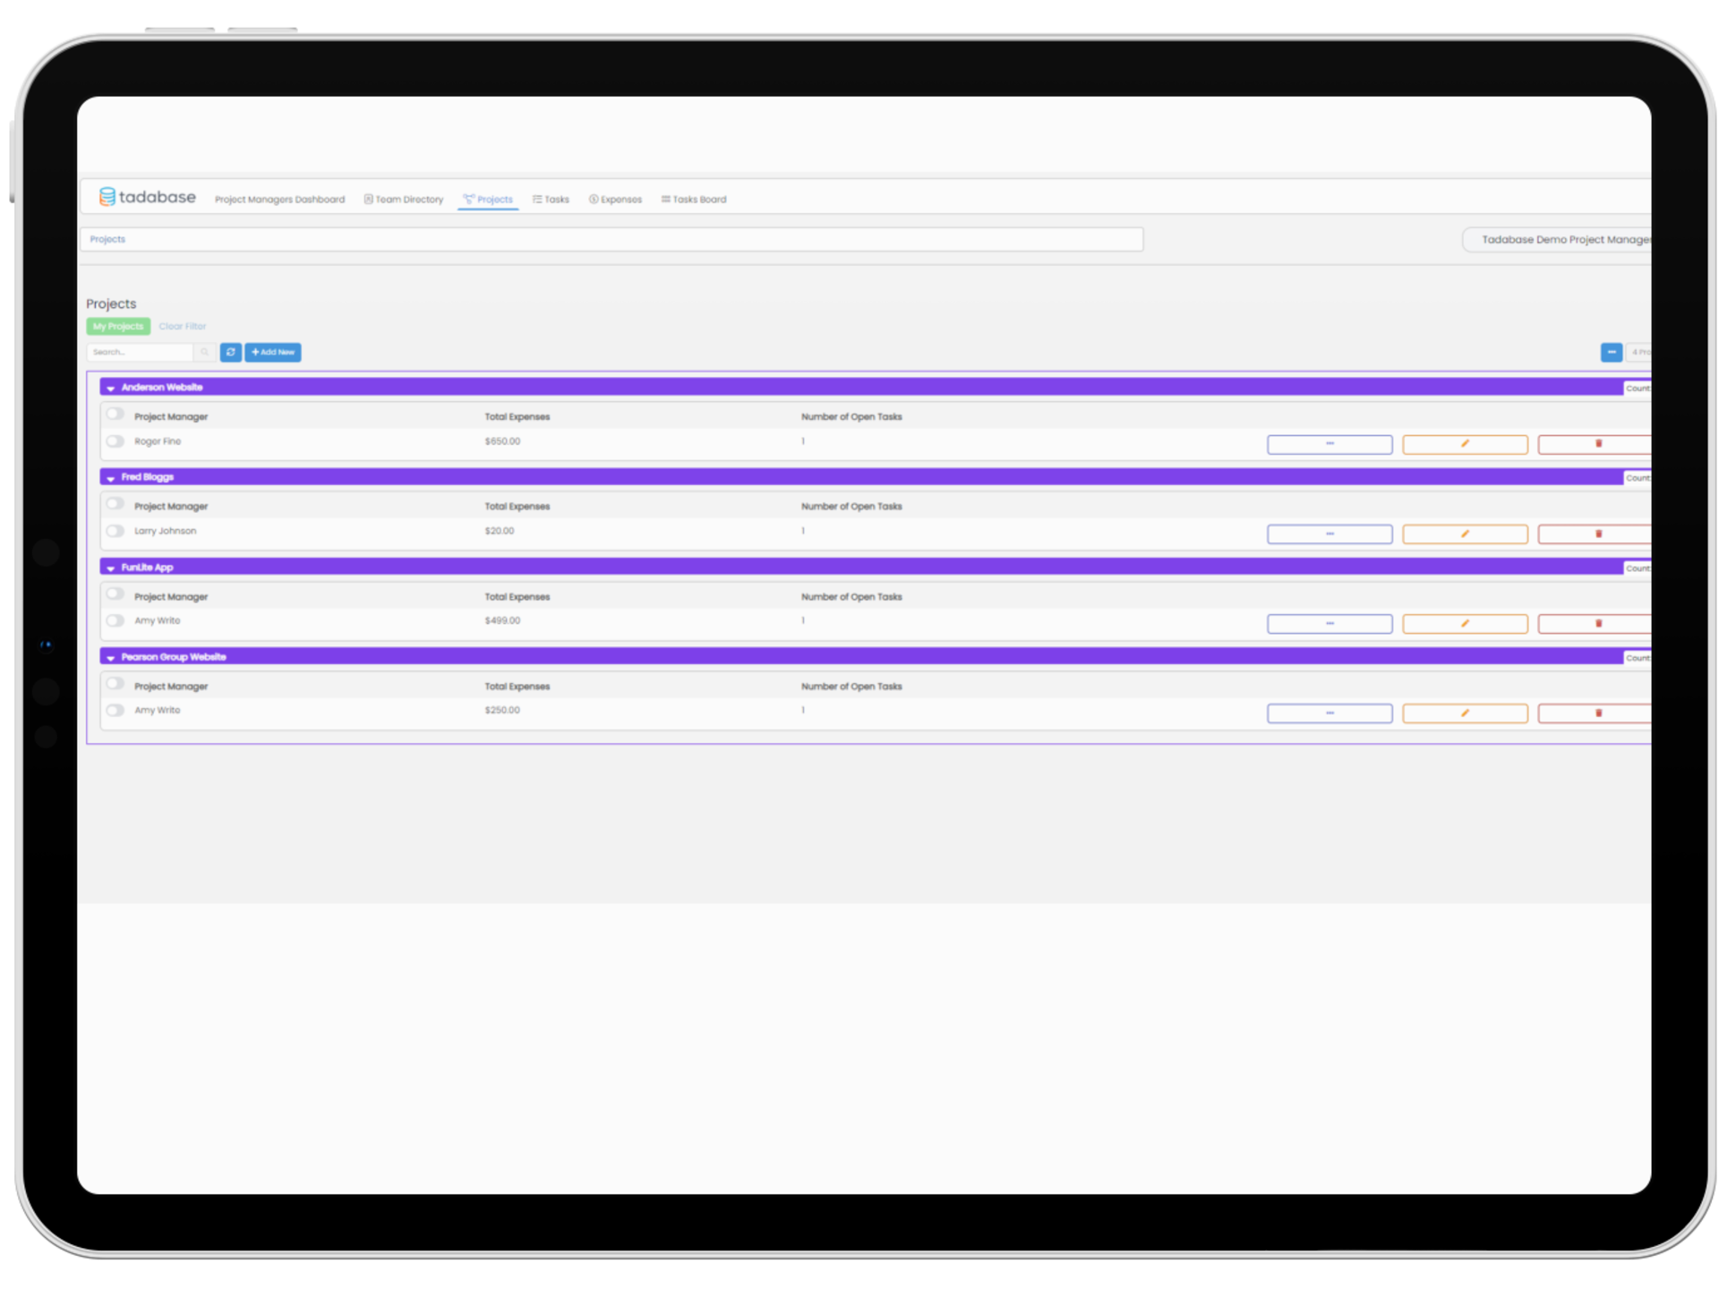
Task: Open the Tasks tab
Action: point(551,200)
